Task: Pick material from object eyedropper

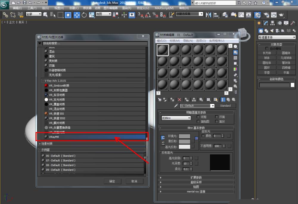Action: pyautogui.click(x=176, y=106)
